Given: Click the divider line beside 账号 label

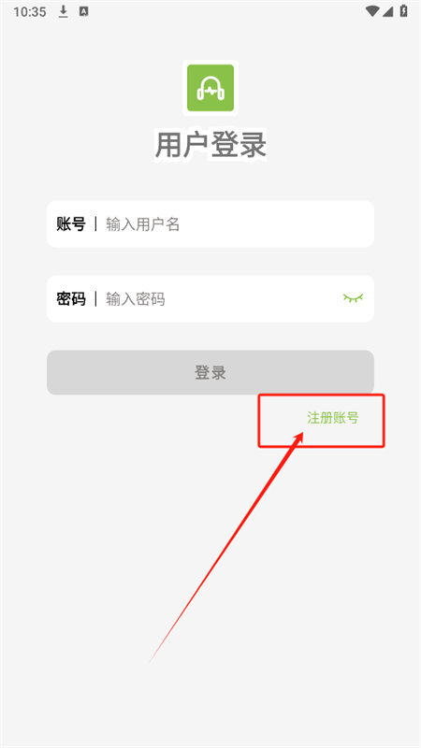Looking at the screenshot, I should tap(95, 223).
